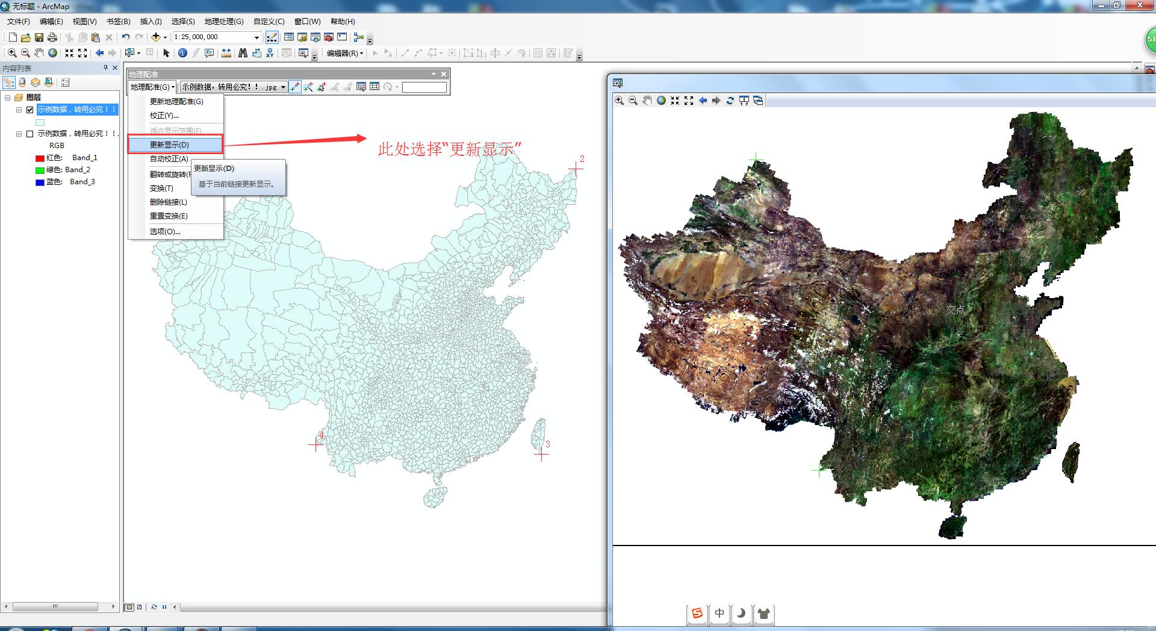Open a map file with Open icon
Viewport: 1156px width, 631px height.
[25, 37]
